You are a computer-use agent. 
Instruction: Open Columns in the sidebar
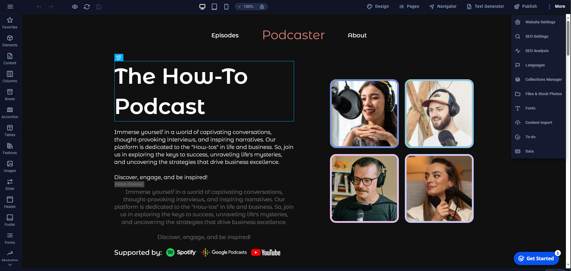point(10,77)
